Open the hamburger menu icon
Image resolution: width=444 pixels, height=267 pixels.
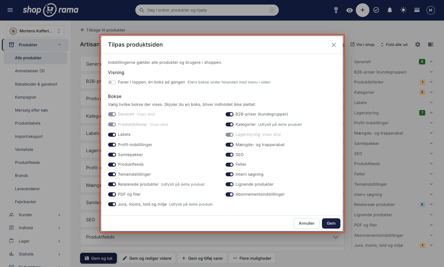click(10, 10)
